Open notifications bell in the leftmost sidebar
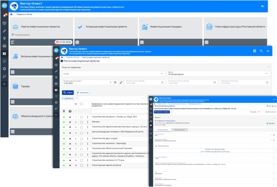Viewport: 277px width, 187px height. [x=5, y=16]
